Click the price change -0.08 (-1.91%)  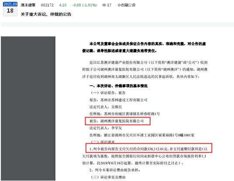pos(84,5)
